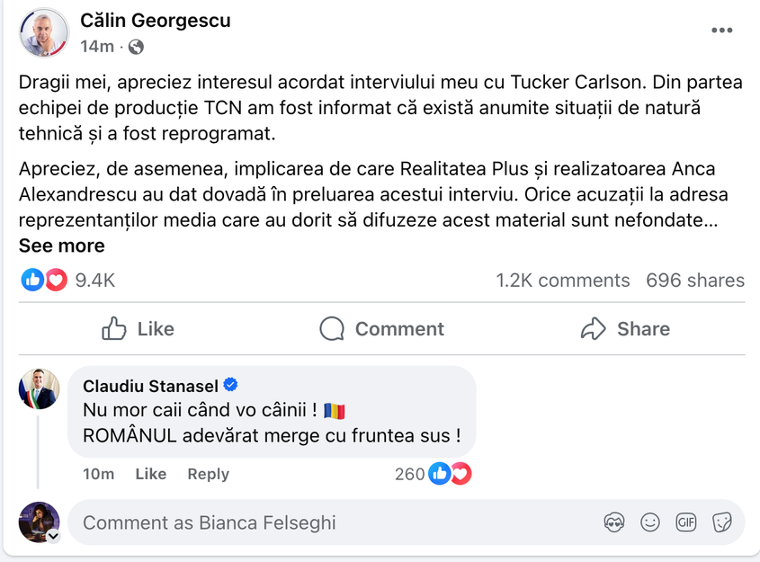Reply to Claudiu Stanasel's comment
This screenshot has width=760, height=562.
coord(208,474)
